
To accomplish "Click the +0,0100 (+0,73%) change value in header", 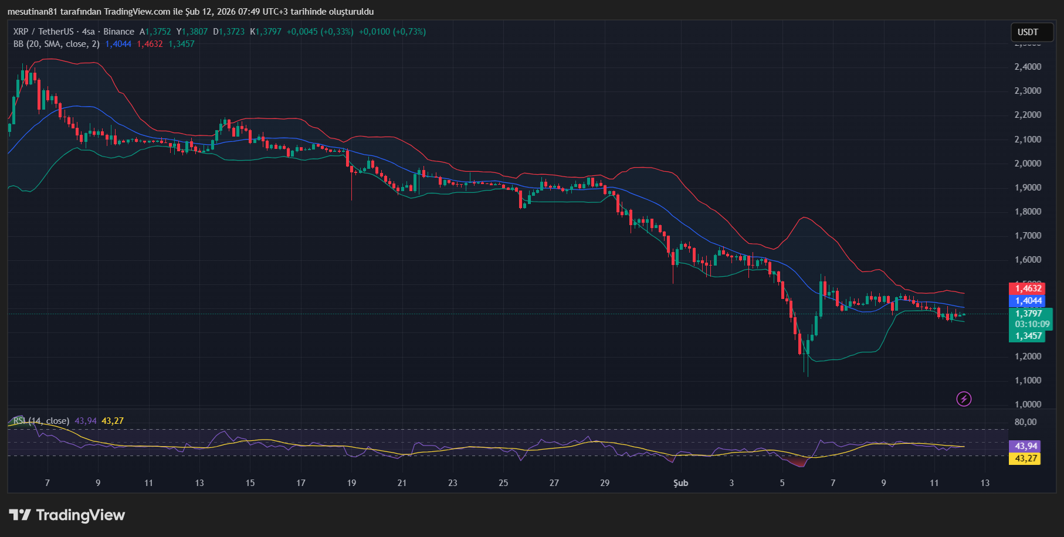I will click(x=392, y=32).
